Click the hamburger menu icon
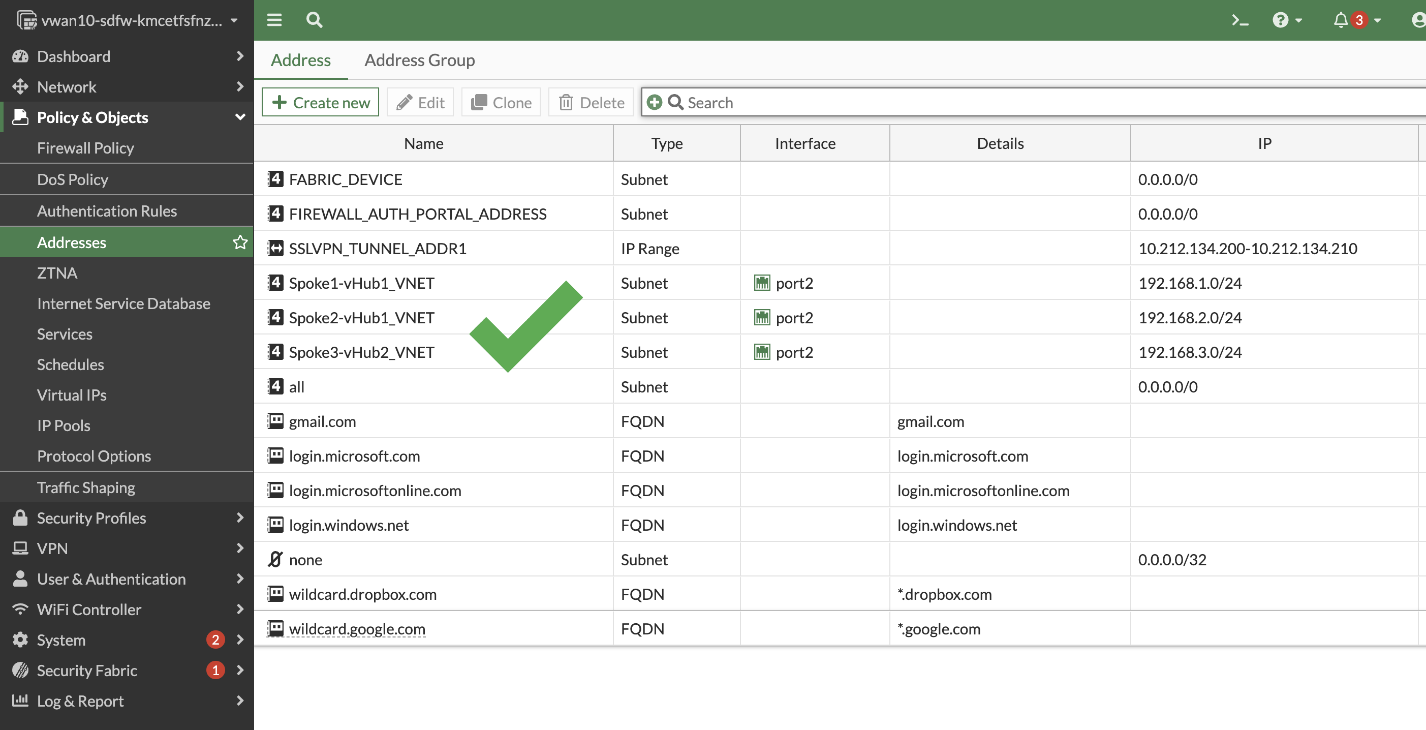The height and width of the screenshot is (730, 1426). (273, 20)
